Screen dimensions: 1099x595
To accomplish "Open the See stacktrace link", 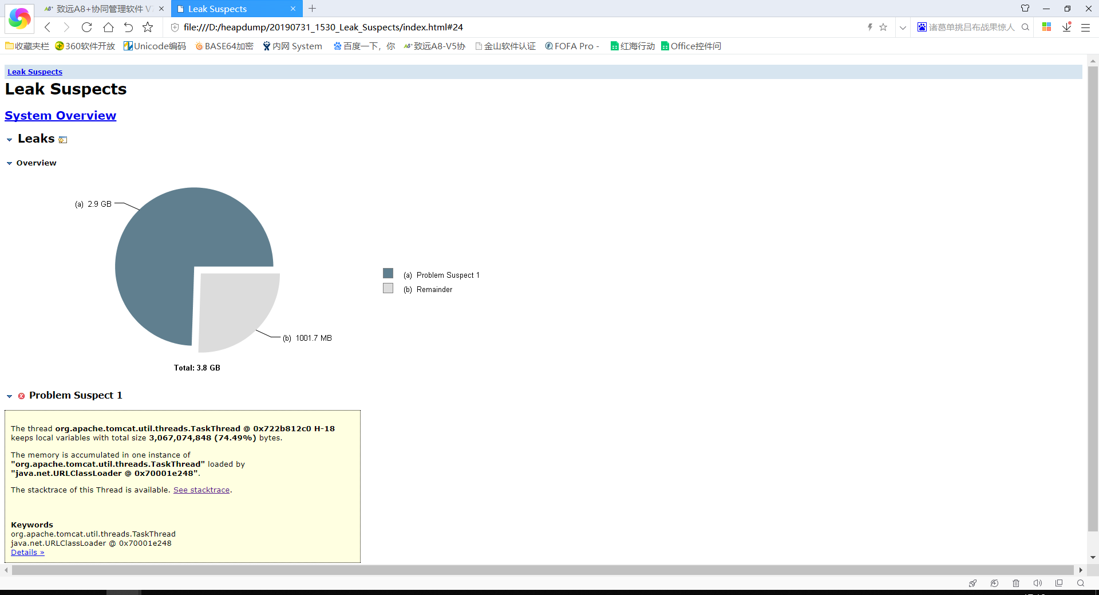I will click(201, 490).
